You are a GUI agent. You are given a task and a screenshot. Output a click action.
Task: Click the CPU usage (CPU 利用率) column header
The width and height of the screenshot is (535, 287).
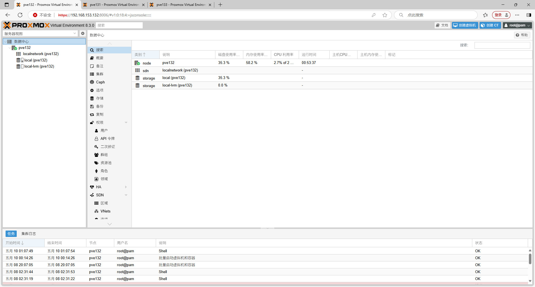point(285,55)
